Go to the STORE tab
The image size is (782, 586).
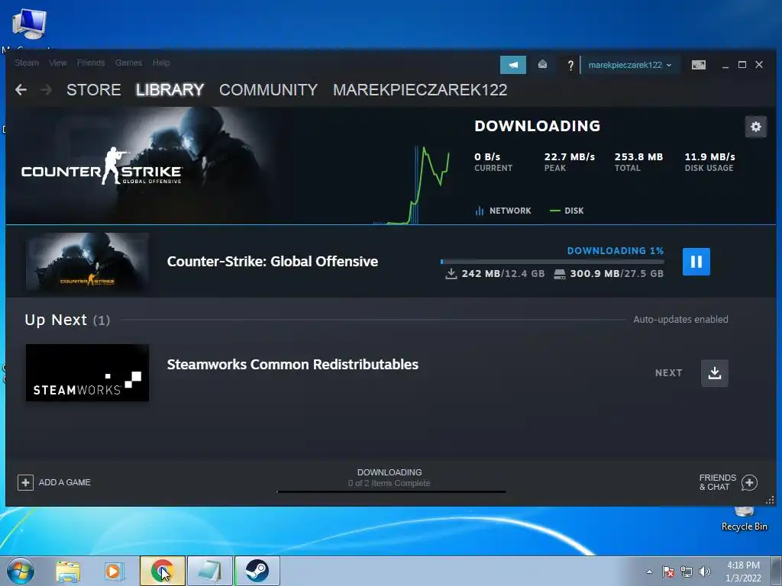(x=94, y=90)
